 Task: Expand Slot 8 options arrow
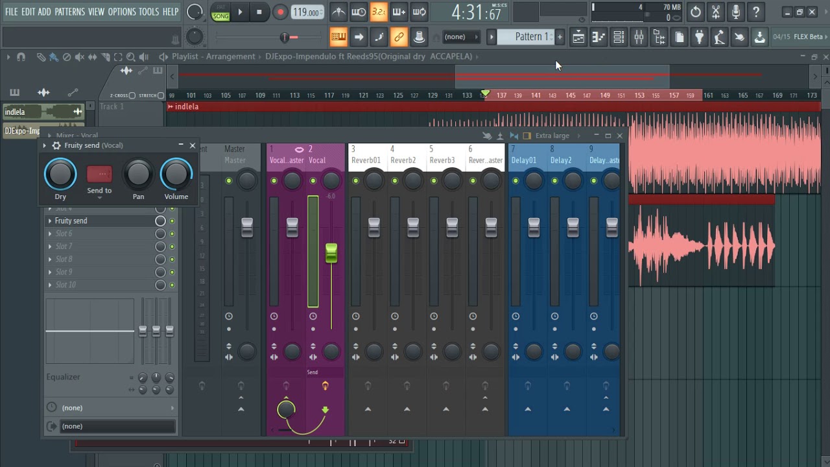click(50, 259)
